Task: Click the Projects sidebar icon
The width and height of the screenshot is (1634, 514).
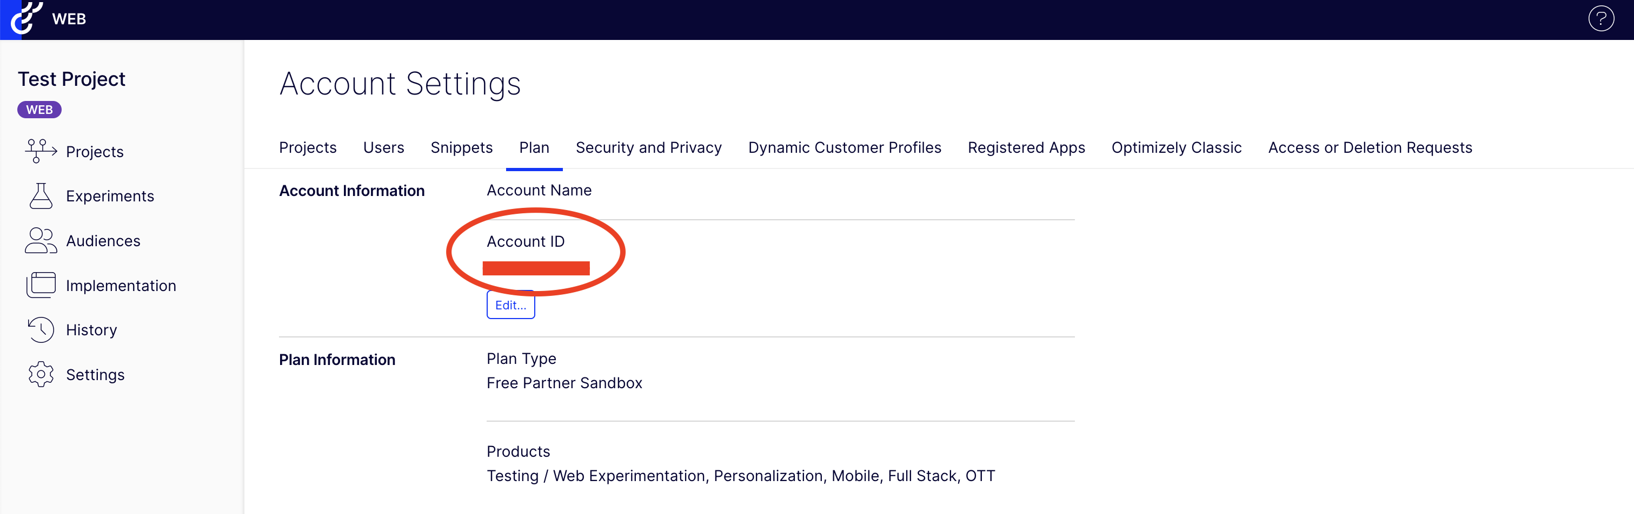Action: coord(41,151)
